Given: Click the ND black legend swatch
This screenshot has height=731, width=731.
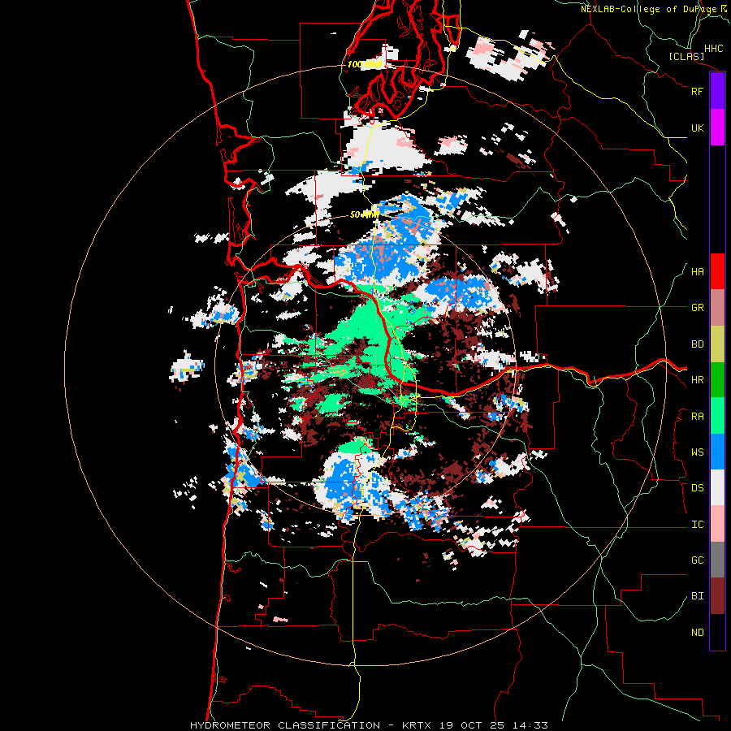Looking at the screenshot, I should point(717,632).
